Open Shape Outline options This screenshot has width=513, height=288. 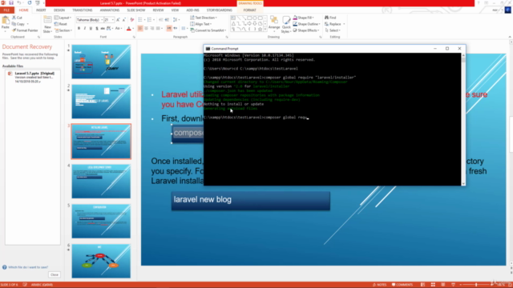pos(306,24)
